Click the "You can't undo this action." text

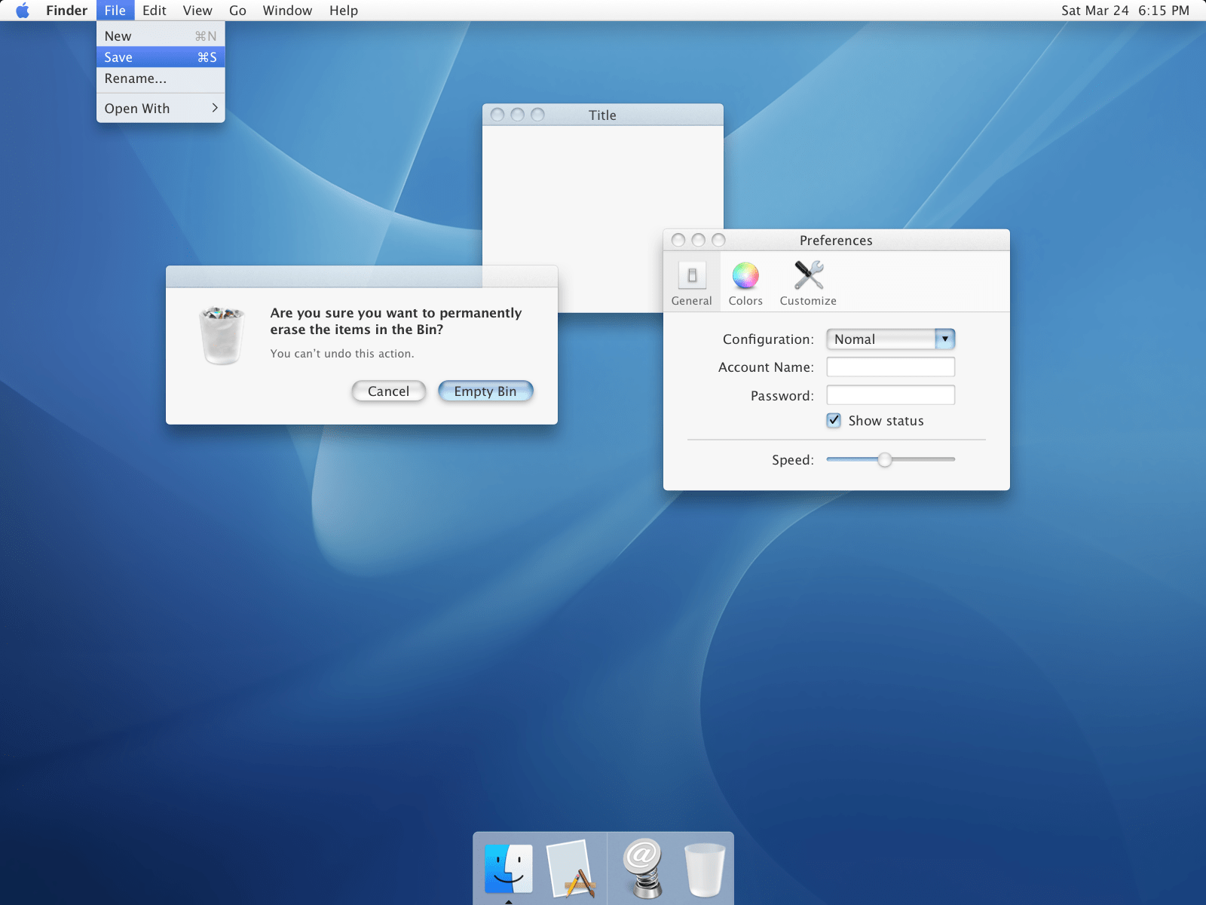342,354
